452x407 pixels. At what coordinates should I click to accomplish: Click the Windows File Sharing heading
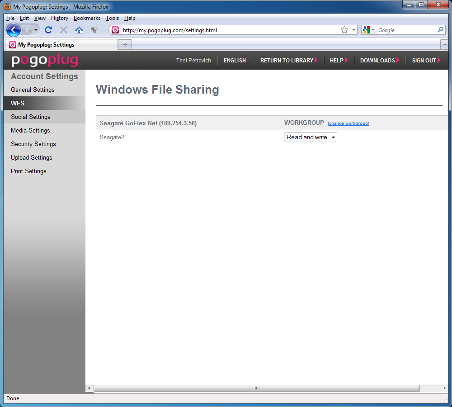(157, 90)
